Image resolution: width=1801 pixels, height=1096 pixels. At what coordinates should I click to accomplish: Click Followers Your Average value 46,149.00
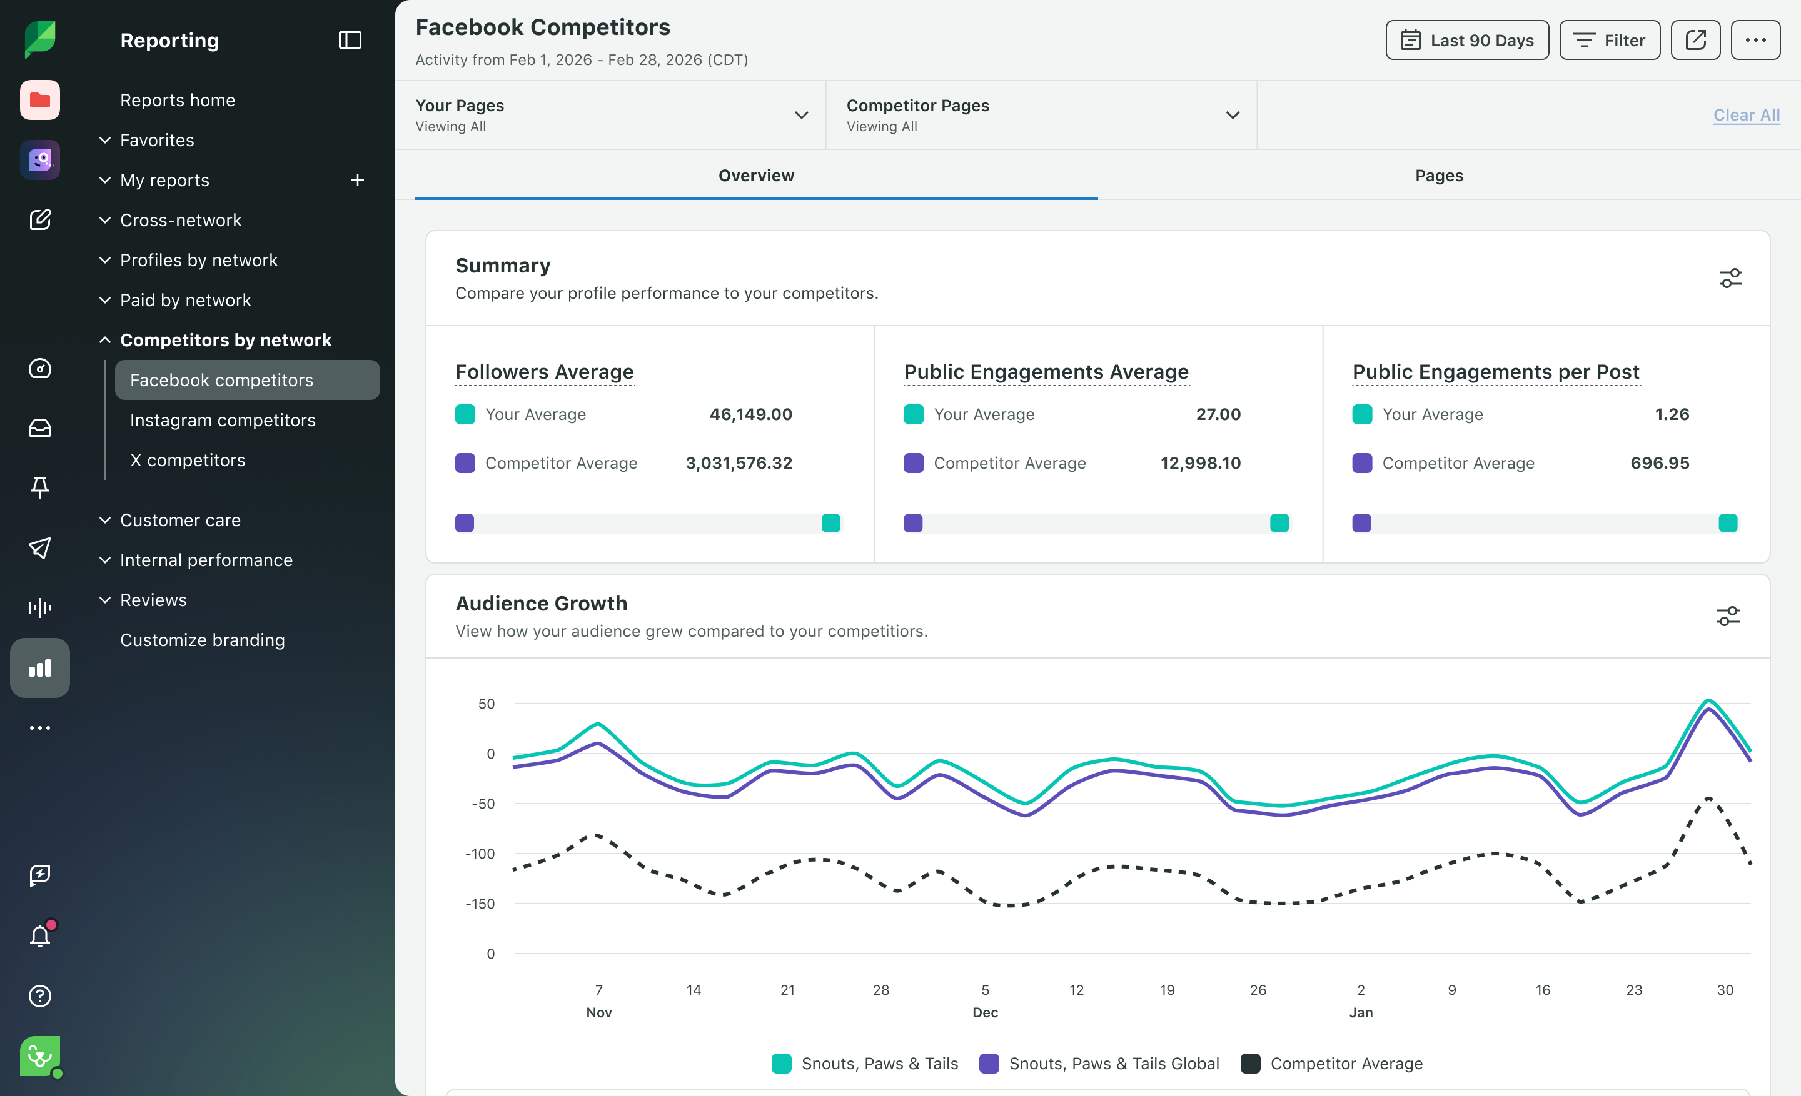[750, 414]
